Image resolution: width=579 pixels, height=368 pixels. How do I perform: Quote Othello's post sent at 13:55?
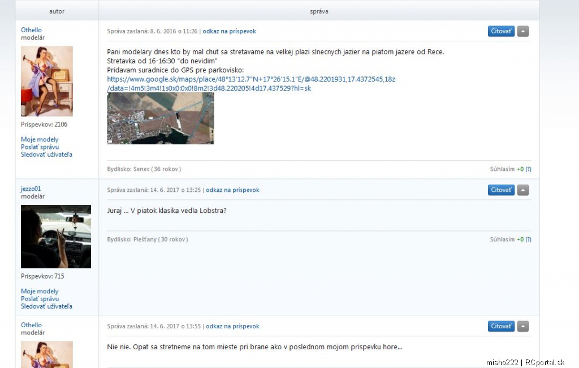501,326
